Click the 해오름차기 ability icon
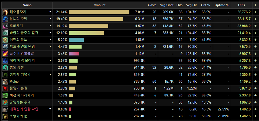 click(x=5, y=12)
